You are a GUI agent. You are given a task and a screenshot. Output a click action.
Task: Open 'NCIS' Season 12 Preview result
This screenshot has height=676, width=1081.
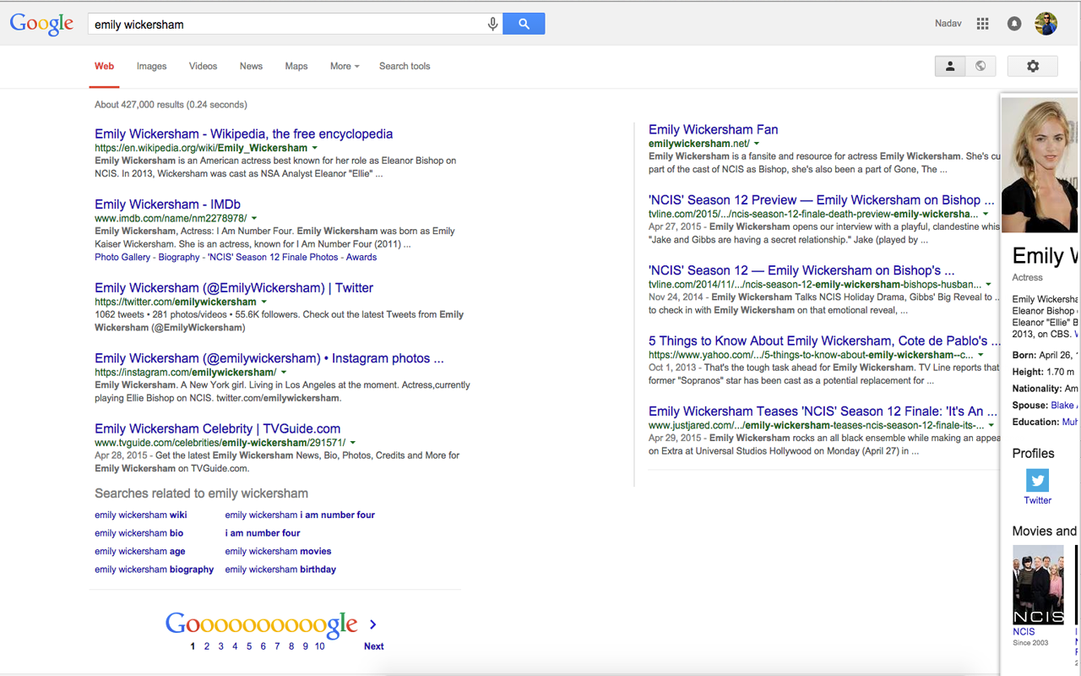820,199
